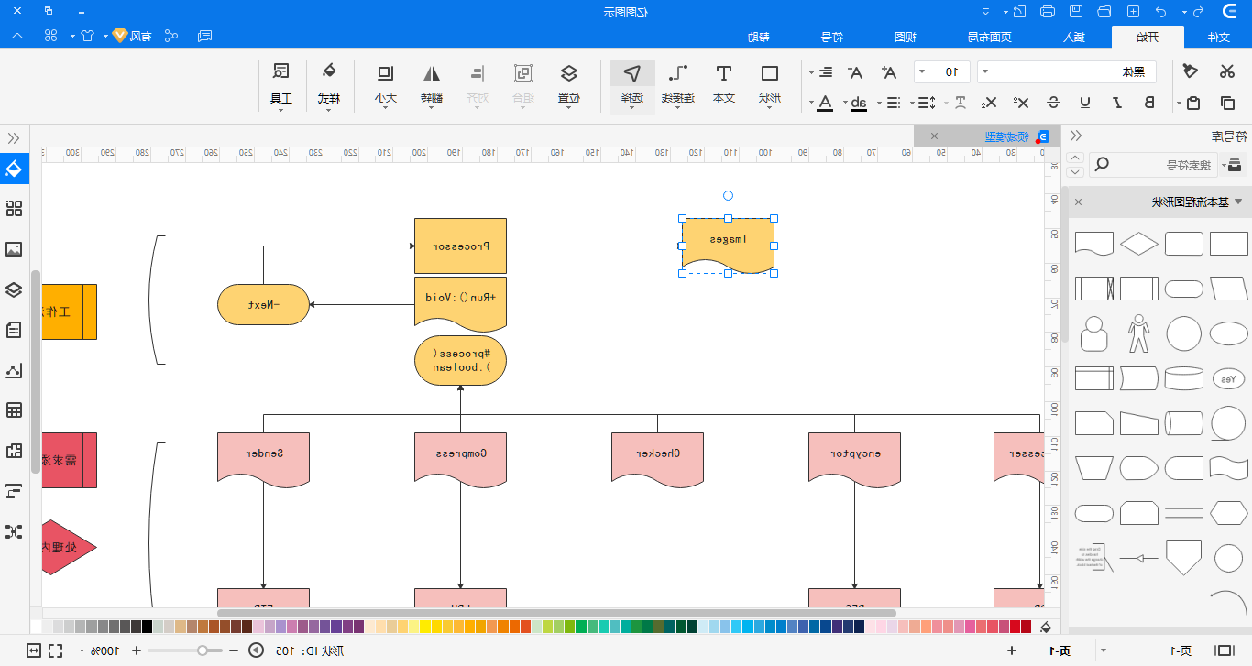
Task: Toggle Underline formatting
Action: click(x=1085, y=103)
